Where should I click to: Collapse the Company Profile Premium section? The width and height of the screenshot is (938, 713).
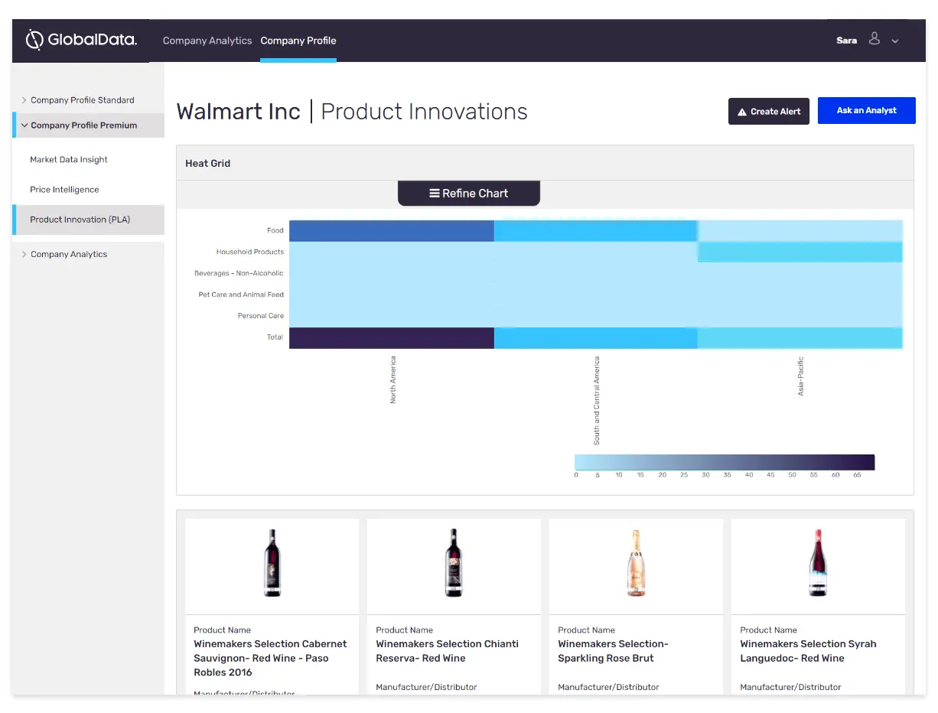coord(24,125)
